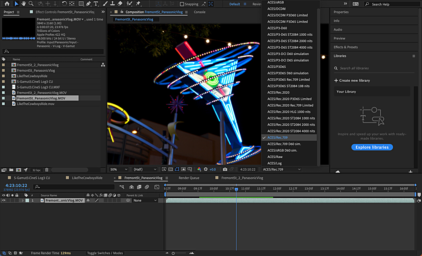The width and height of the screenshot is (422, 256).
Task: Select the Clone Stamp tool
Action: point(113,4)
